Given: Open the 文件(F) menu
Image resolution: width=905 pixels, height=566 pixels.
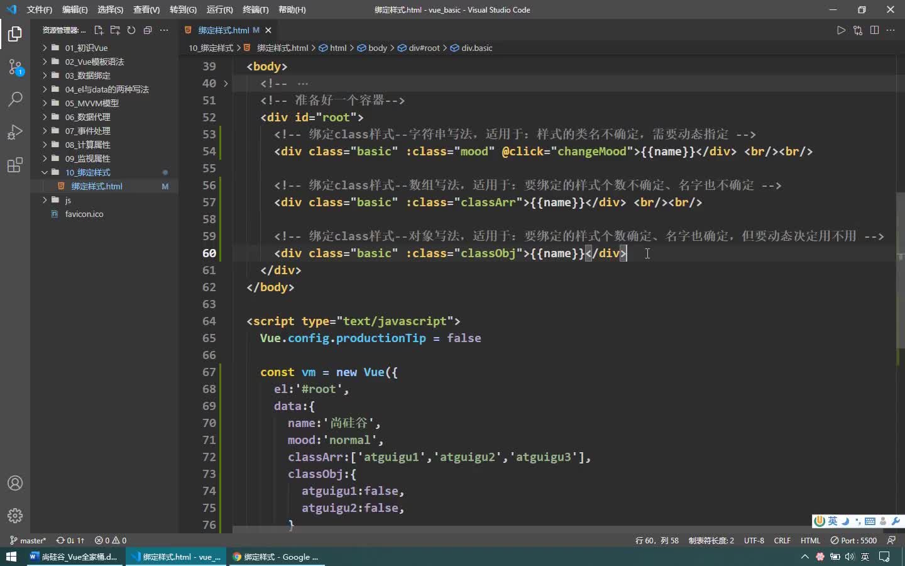Looking at the screenshot, I should point(39,9).
